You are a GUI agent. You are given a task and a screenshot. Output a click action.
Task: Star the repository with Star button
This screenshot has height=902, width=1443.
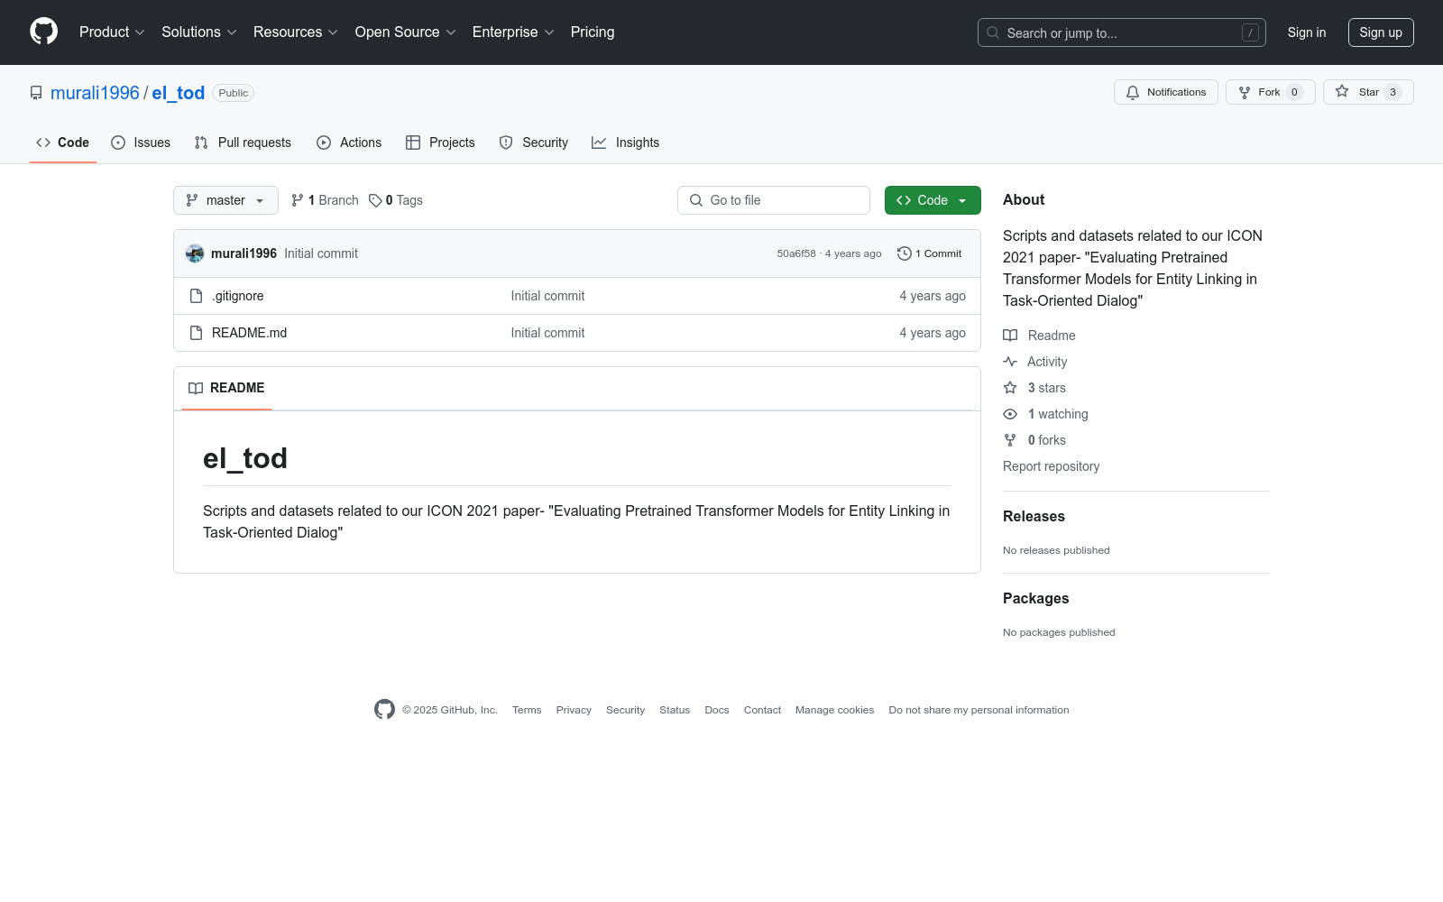(x=1368, y=92)
